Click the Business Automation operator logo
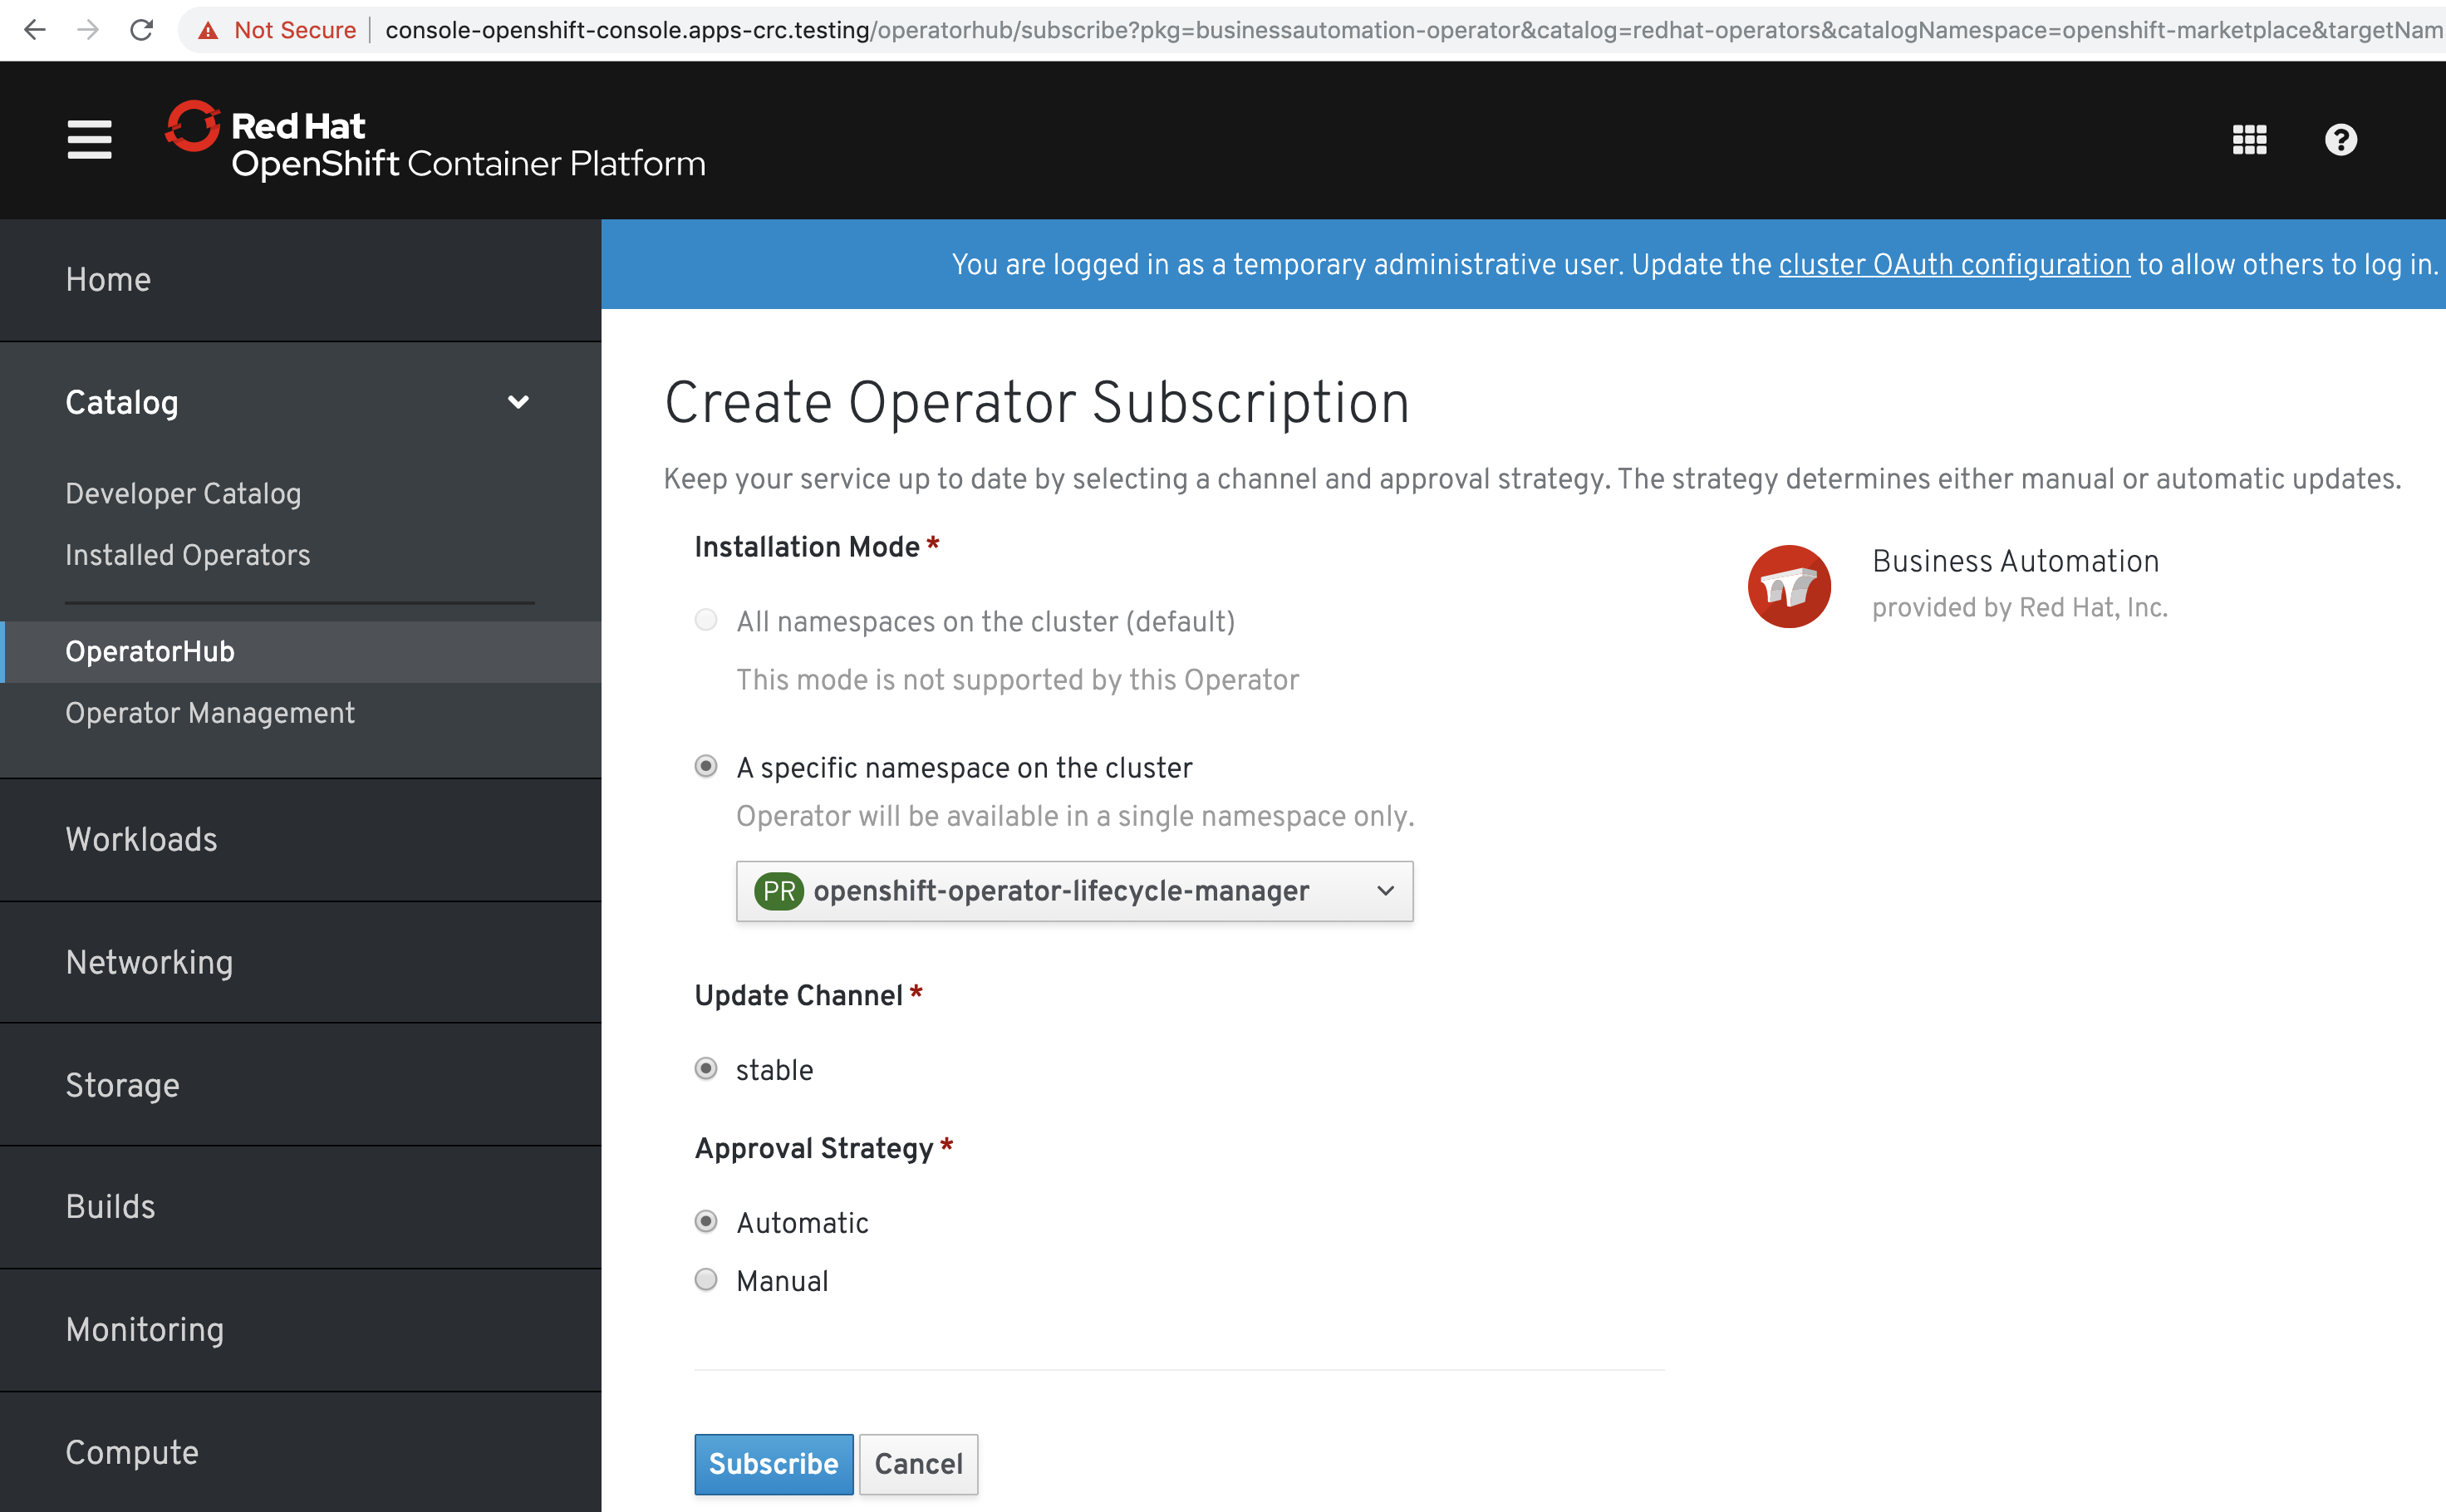Image resolution: width=2446 pixels, height=1512 pixels. coord(1788,586)
